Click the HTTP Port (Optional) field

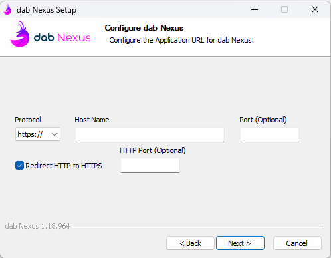coord(150,165)
